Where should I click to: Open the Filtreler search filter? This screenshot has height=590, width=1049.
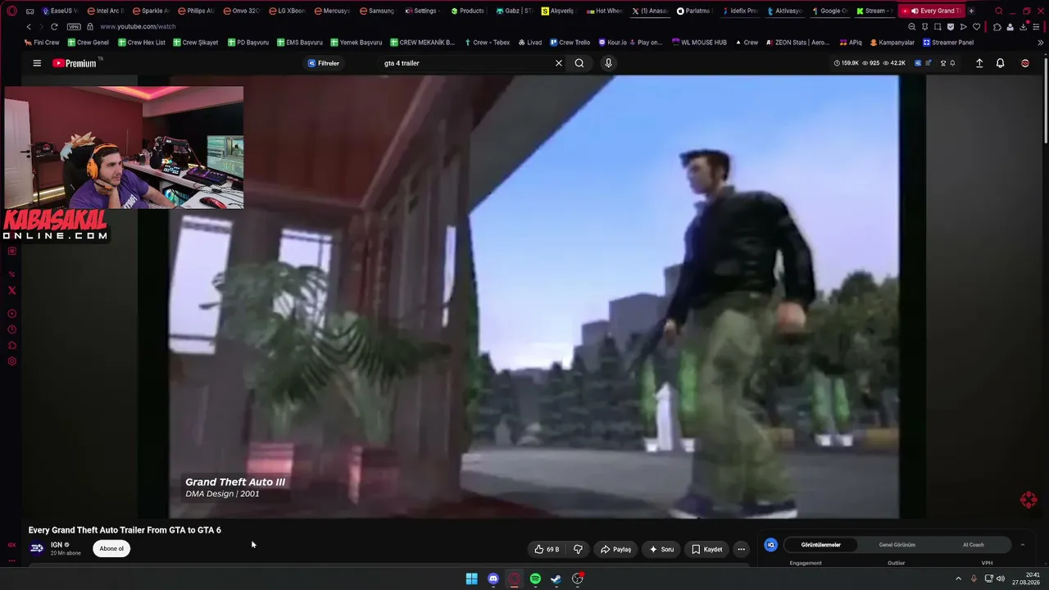324,63
